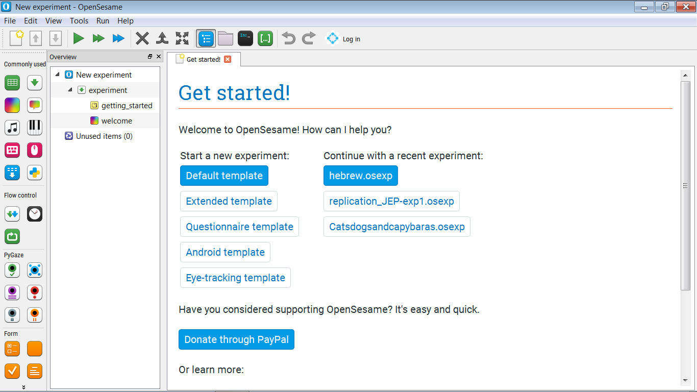Insert a sequence item
Image resolution: width=697 pixels, height=392 pixels.
click(34, 82)
